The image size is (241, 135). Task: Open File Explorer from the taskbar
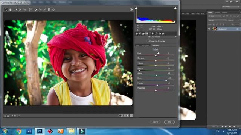tap(71, 132)
